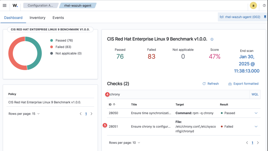This screenshot has height=151, width=268.
Task: Click the rhel-wazuh-agent breadcrumb
Action: pyautogui.click(x=78, y=5)
